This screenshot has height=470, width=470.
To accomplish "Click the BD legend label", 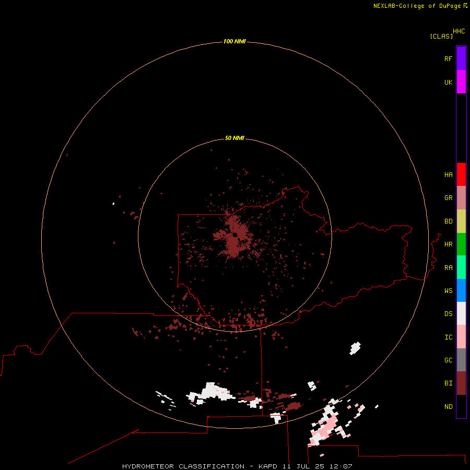I will pyautogui.click(x=448, y=221).
